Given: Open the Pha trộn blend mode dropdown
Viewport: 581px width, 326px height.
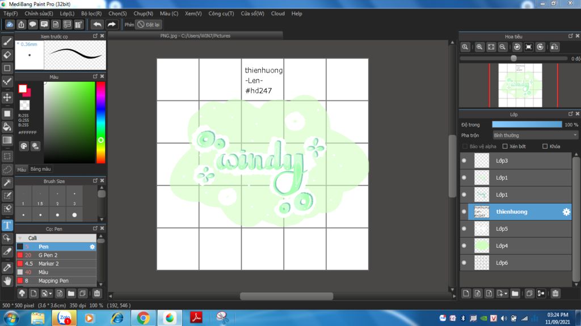Looking at the screenshot, I should (x=535, y=135).
